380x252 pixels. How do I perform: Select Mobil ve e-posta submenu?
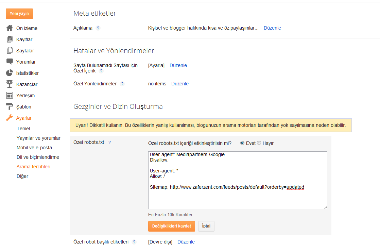pos(34,148)
